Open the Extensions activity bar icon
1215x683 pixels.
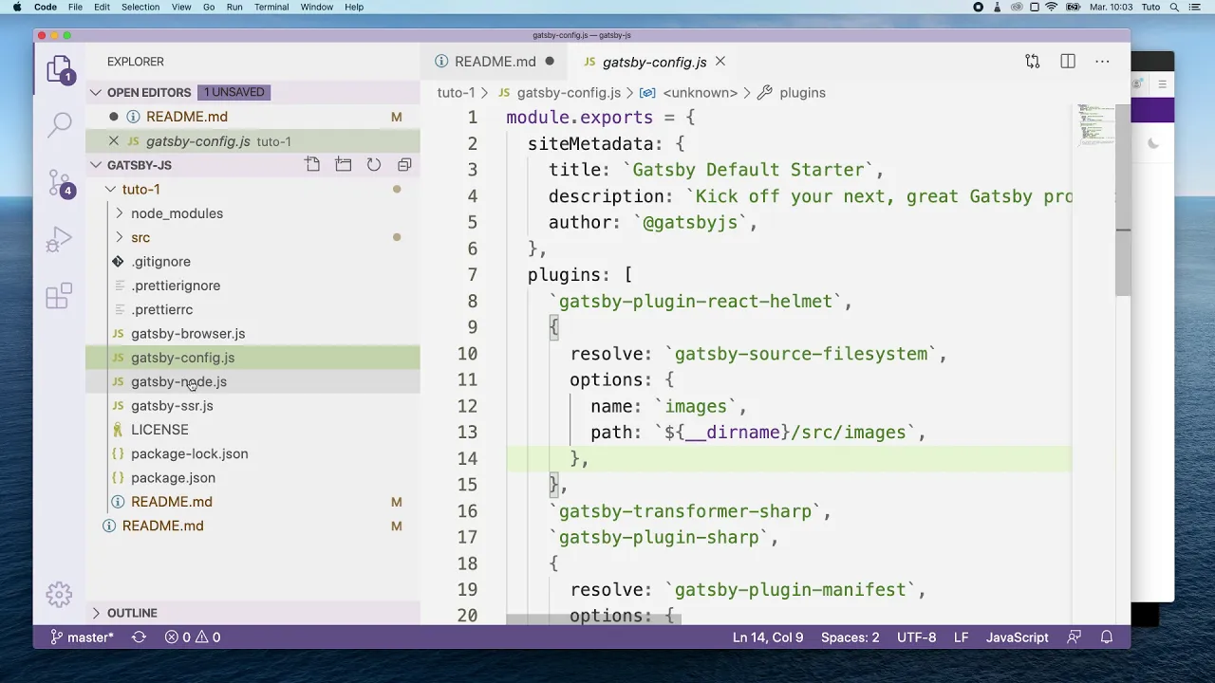[59, 295]
